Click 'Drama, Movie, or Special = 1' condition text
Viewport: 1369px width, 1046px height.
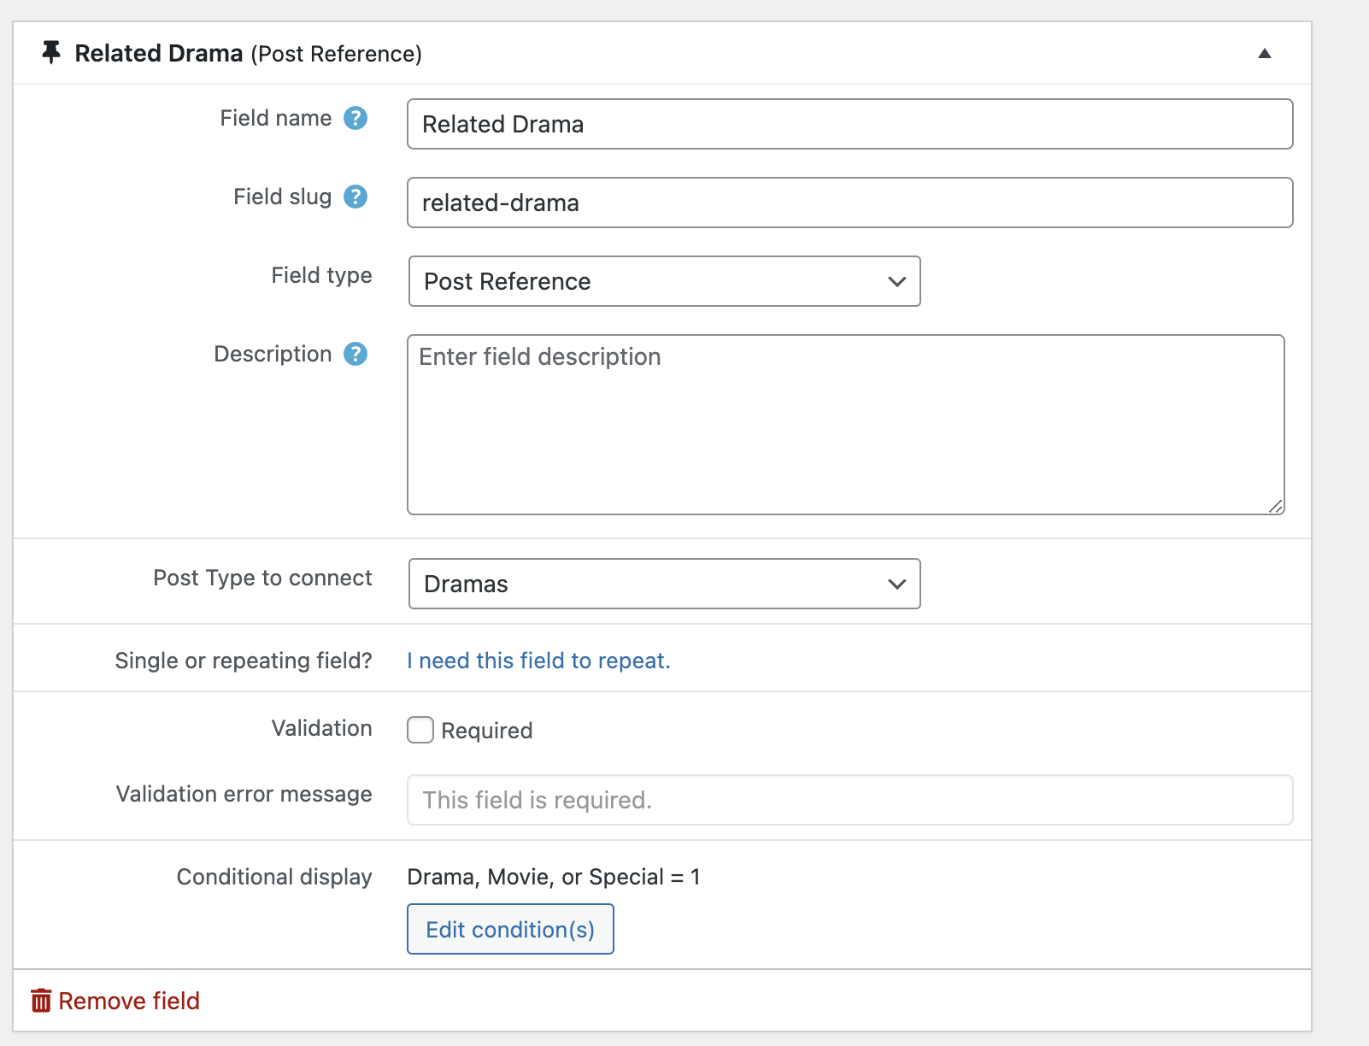click(x=554, y=877)
